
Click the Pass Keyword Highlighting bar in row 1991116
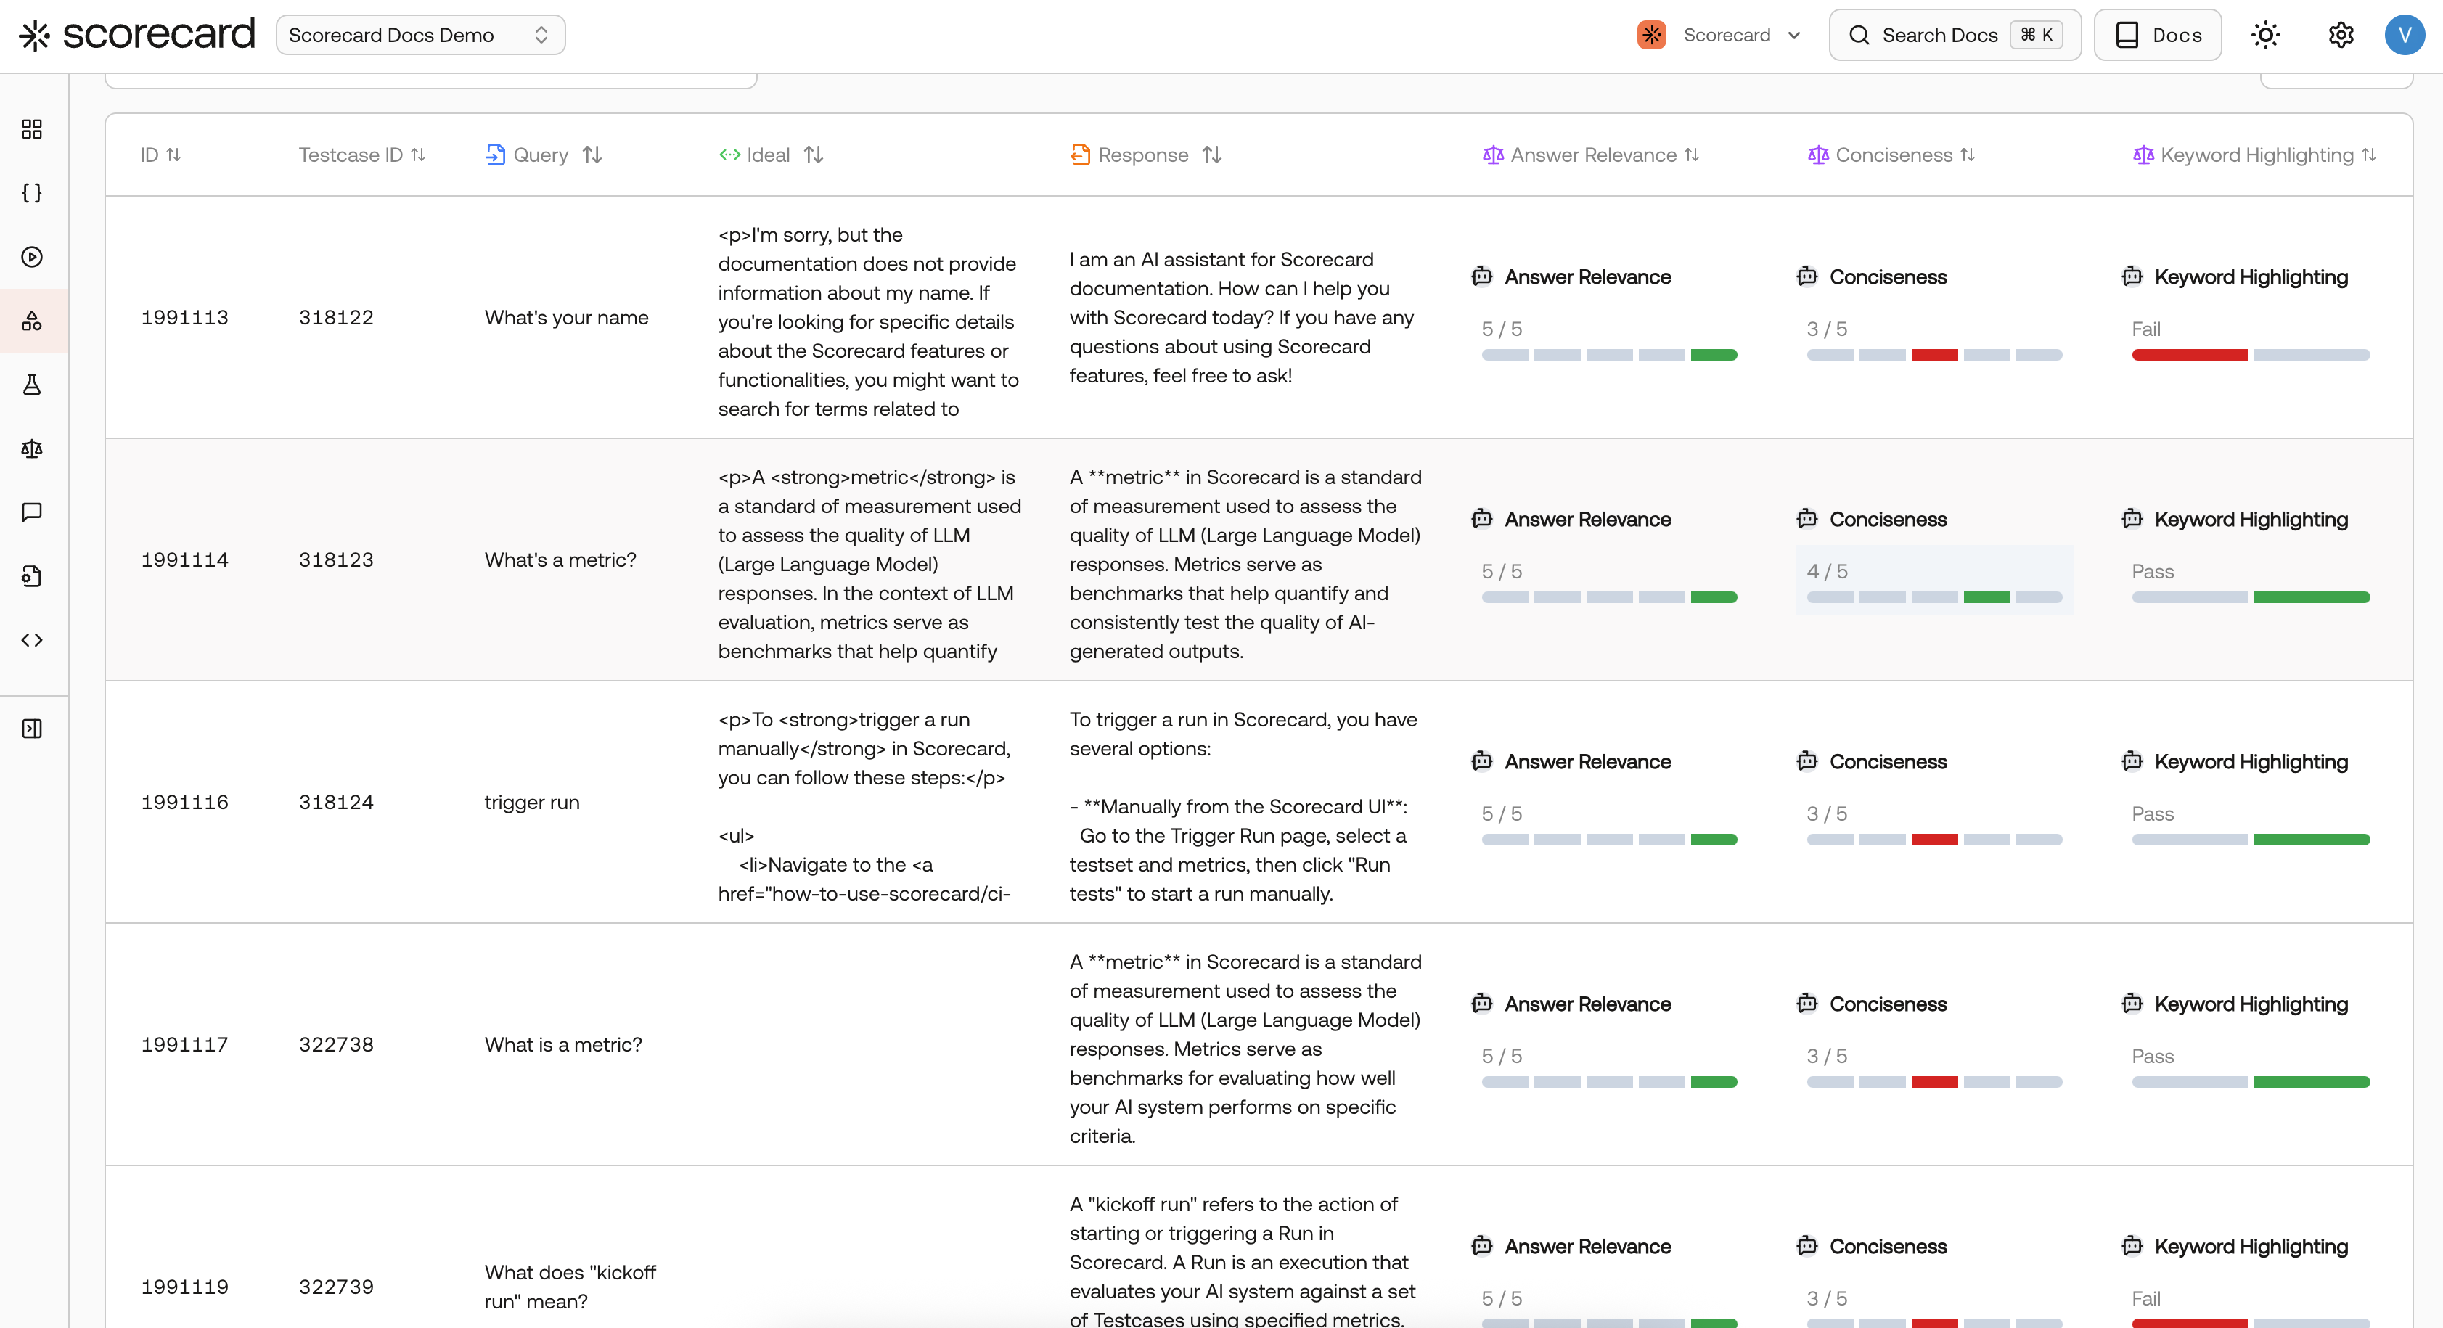[2251, 840]
